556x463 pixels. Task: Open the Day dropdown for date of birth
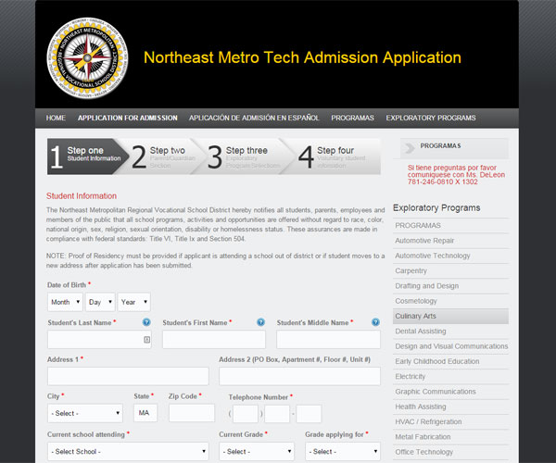[100, 302]
